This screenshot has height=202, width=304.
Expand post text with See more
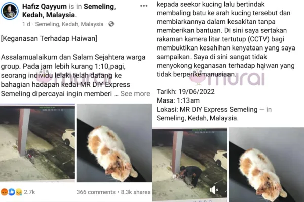(x=135, y=94)
